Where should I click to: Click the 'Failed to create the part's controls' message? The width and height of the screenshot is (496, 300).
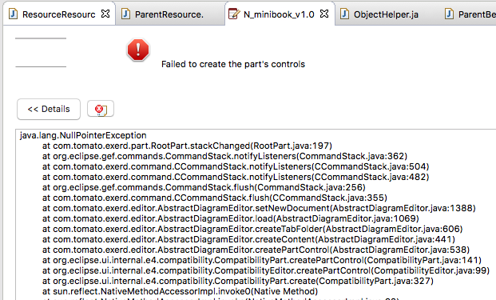click(x=233, y=64)
